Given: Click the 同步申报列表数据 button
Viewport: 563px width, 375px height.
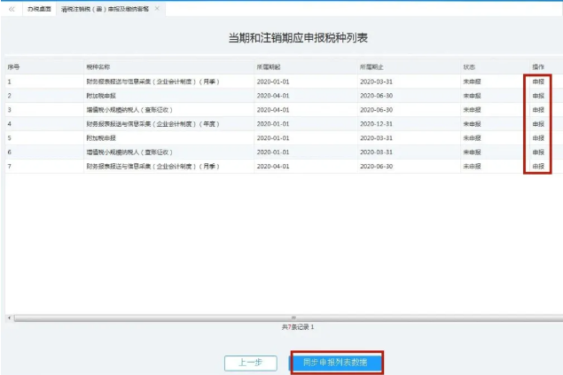Looking at the screenshot, I should click(336, 363).
